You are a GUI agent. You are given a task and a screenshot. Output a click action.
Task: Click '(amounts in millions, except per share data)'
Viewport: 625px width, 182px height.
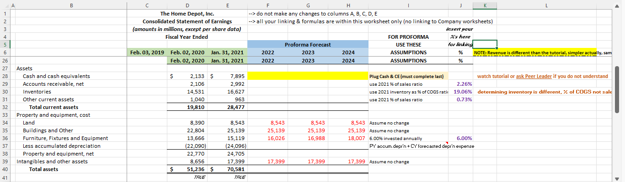[187, 29]
